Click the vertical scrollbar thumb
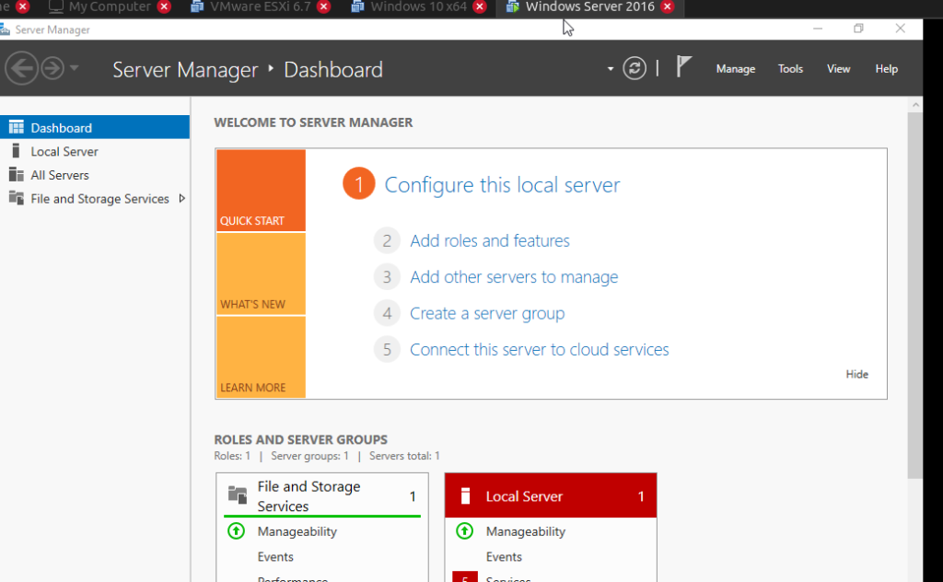Screen dimensions: 943x582 click(915, 296)
